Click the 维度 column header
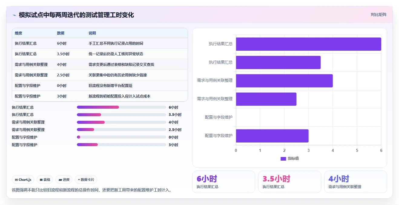The image size is (399, 205). tap(18, 33)
